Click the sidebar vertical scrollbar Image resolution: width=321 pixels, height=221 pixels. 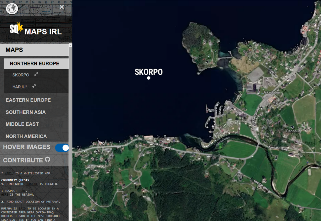tap(71, 125)
